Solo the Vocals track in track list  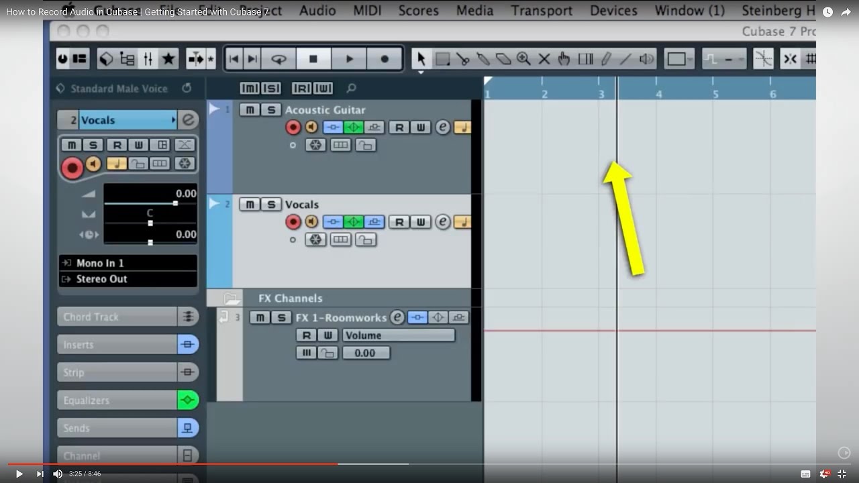click(270, 205)
